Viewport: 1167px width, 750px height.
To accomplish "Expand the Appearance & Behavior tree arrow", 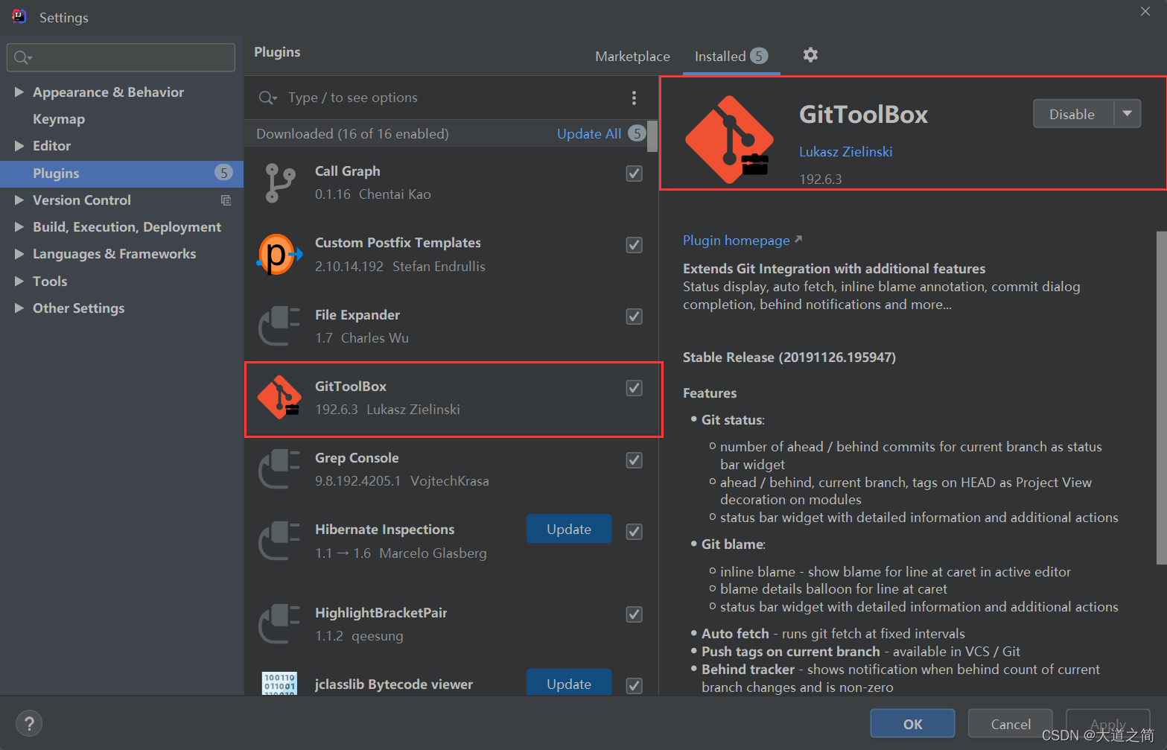I will [x=19, y=92].
